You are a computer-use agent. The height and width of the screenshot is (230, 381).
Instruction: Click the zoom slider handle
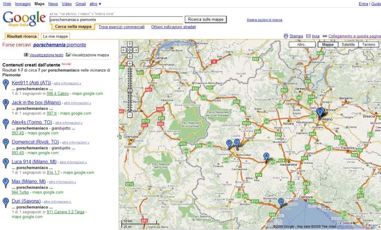[130, 90]
